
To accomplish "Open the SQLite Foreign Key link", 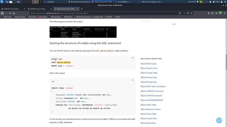I will point(149,82).
